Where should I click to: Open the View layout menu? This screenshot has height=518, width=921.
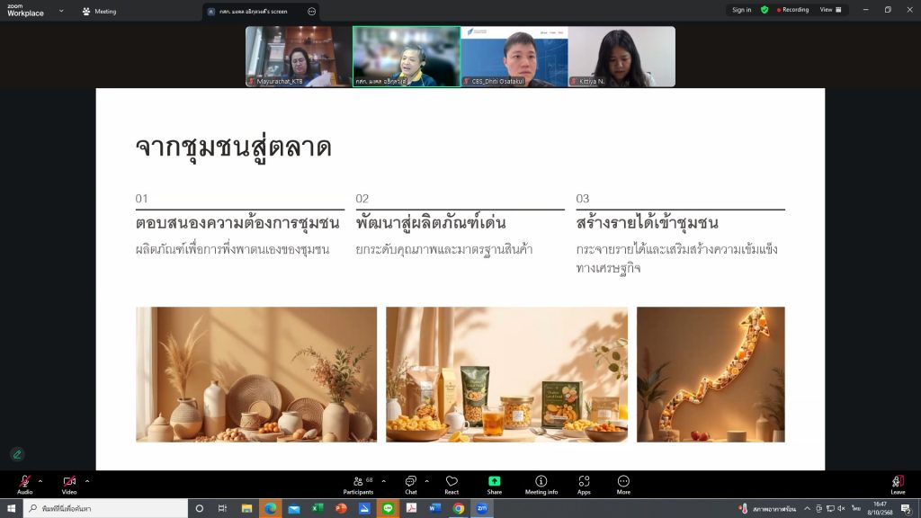point(830,10)
